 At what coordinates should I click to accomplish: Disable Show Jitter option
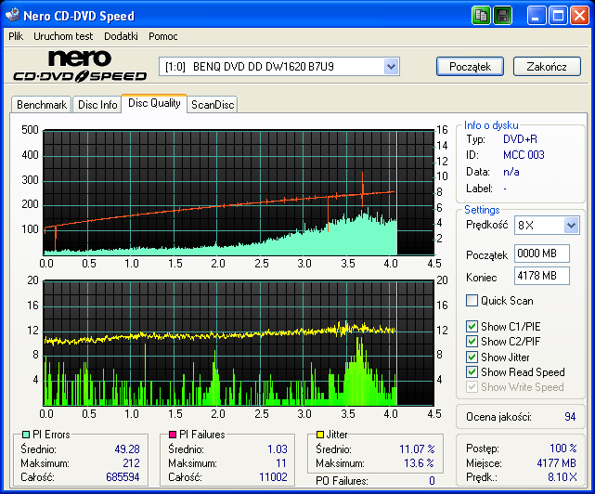tap(472, 357)
